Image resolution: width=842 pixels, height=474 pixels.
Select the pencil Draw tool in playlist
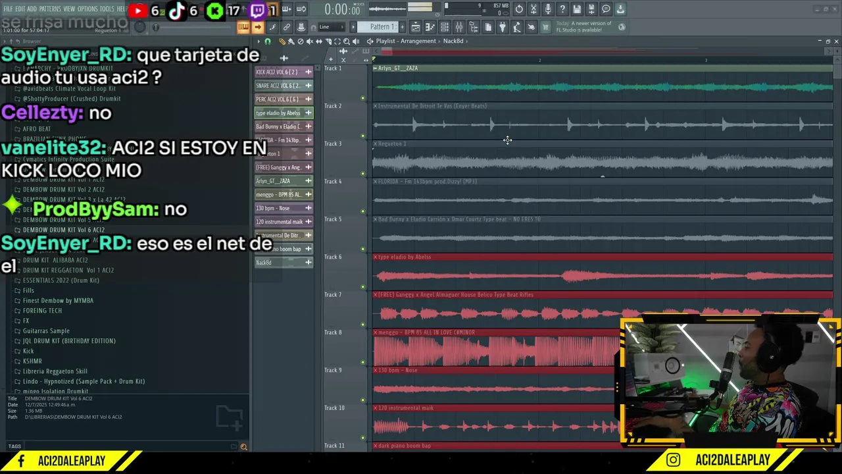(x=282, y=41)
